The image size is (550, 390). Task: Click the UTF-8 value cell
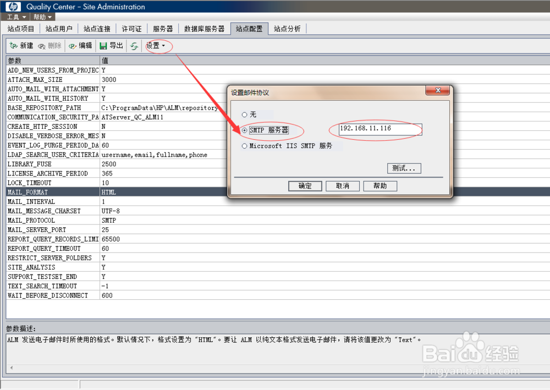pos(324,211)
